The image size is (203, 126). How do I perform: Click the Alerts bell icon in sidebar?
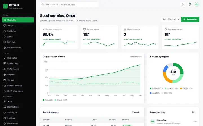pyautogui.click(x=5, y=36)
